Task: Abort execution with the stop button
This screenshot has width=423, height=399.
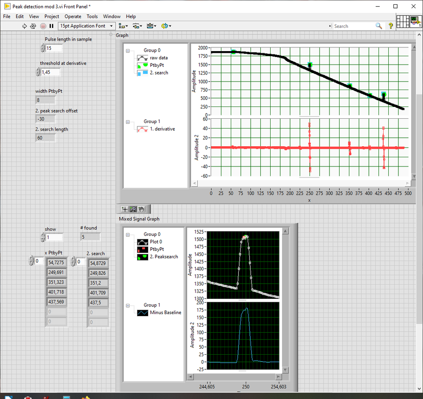Action: [x=43, y=26]
